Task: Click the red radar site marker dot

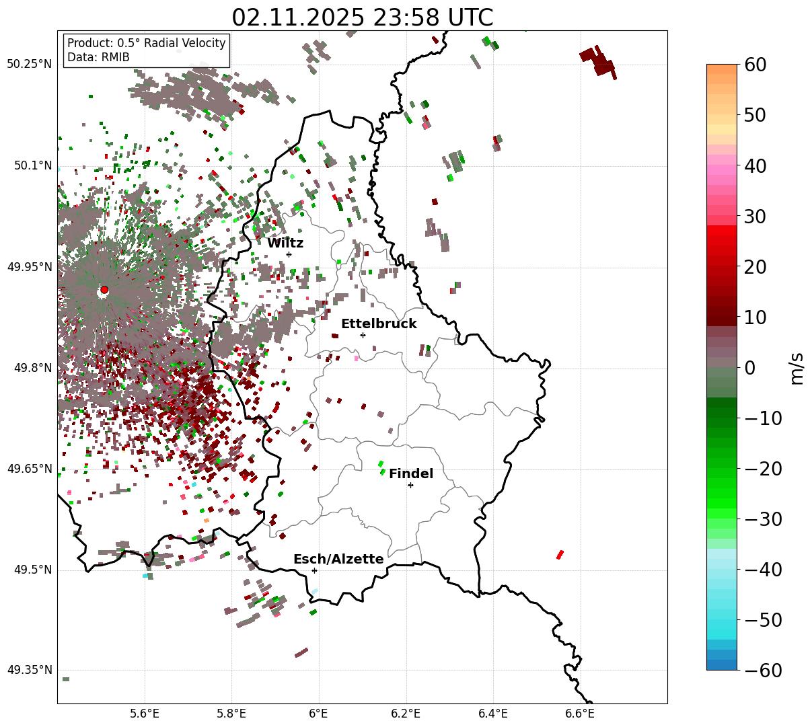Action: [x=104, y=290]
